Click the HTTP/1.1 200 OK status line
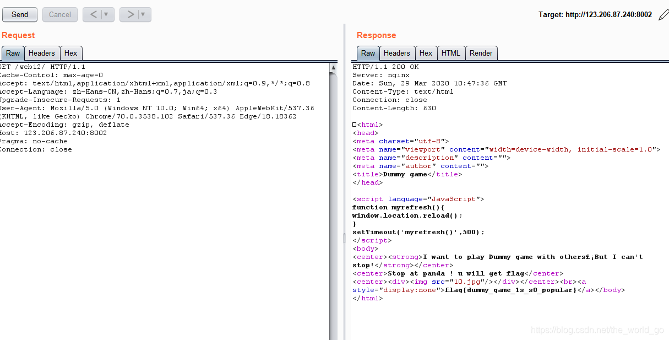 coord(385,67)
